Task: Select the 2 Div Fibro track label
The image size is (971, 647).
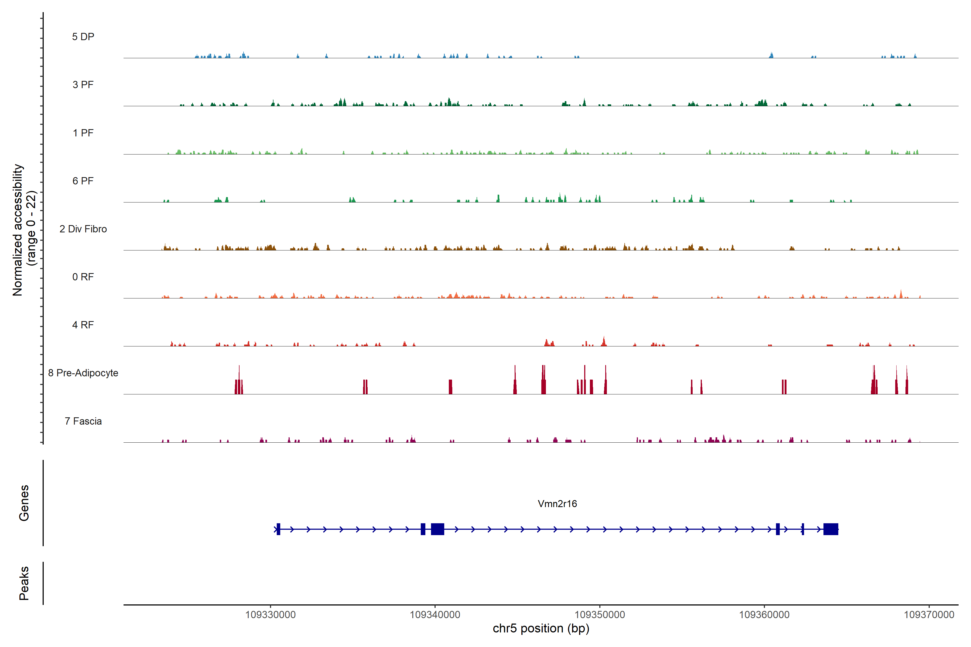Action: click(83, 229)
